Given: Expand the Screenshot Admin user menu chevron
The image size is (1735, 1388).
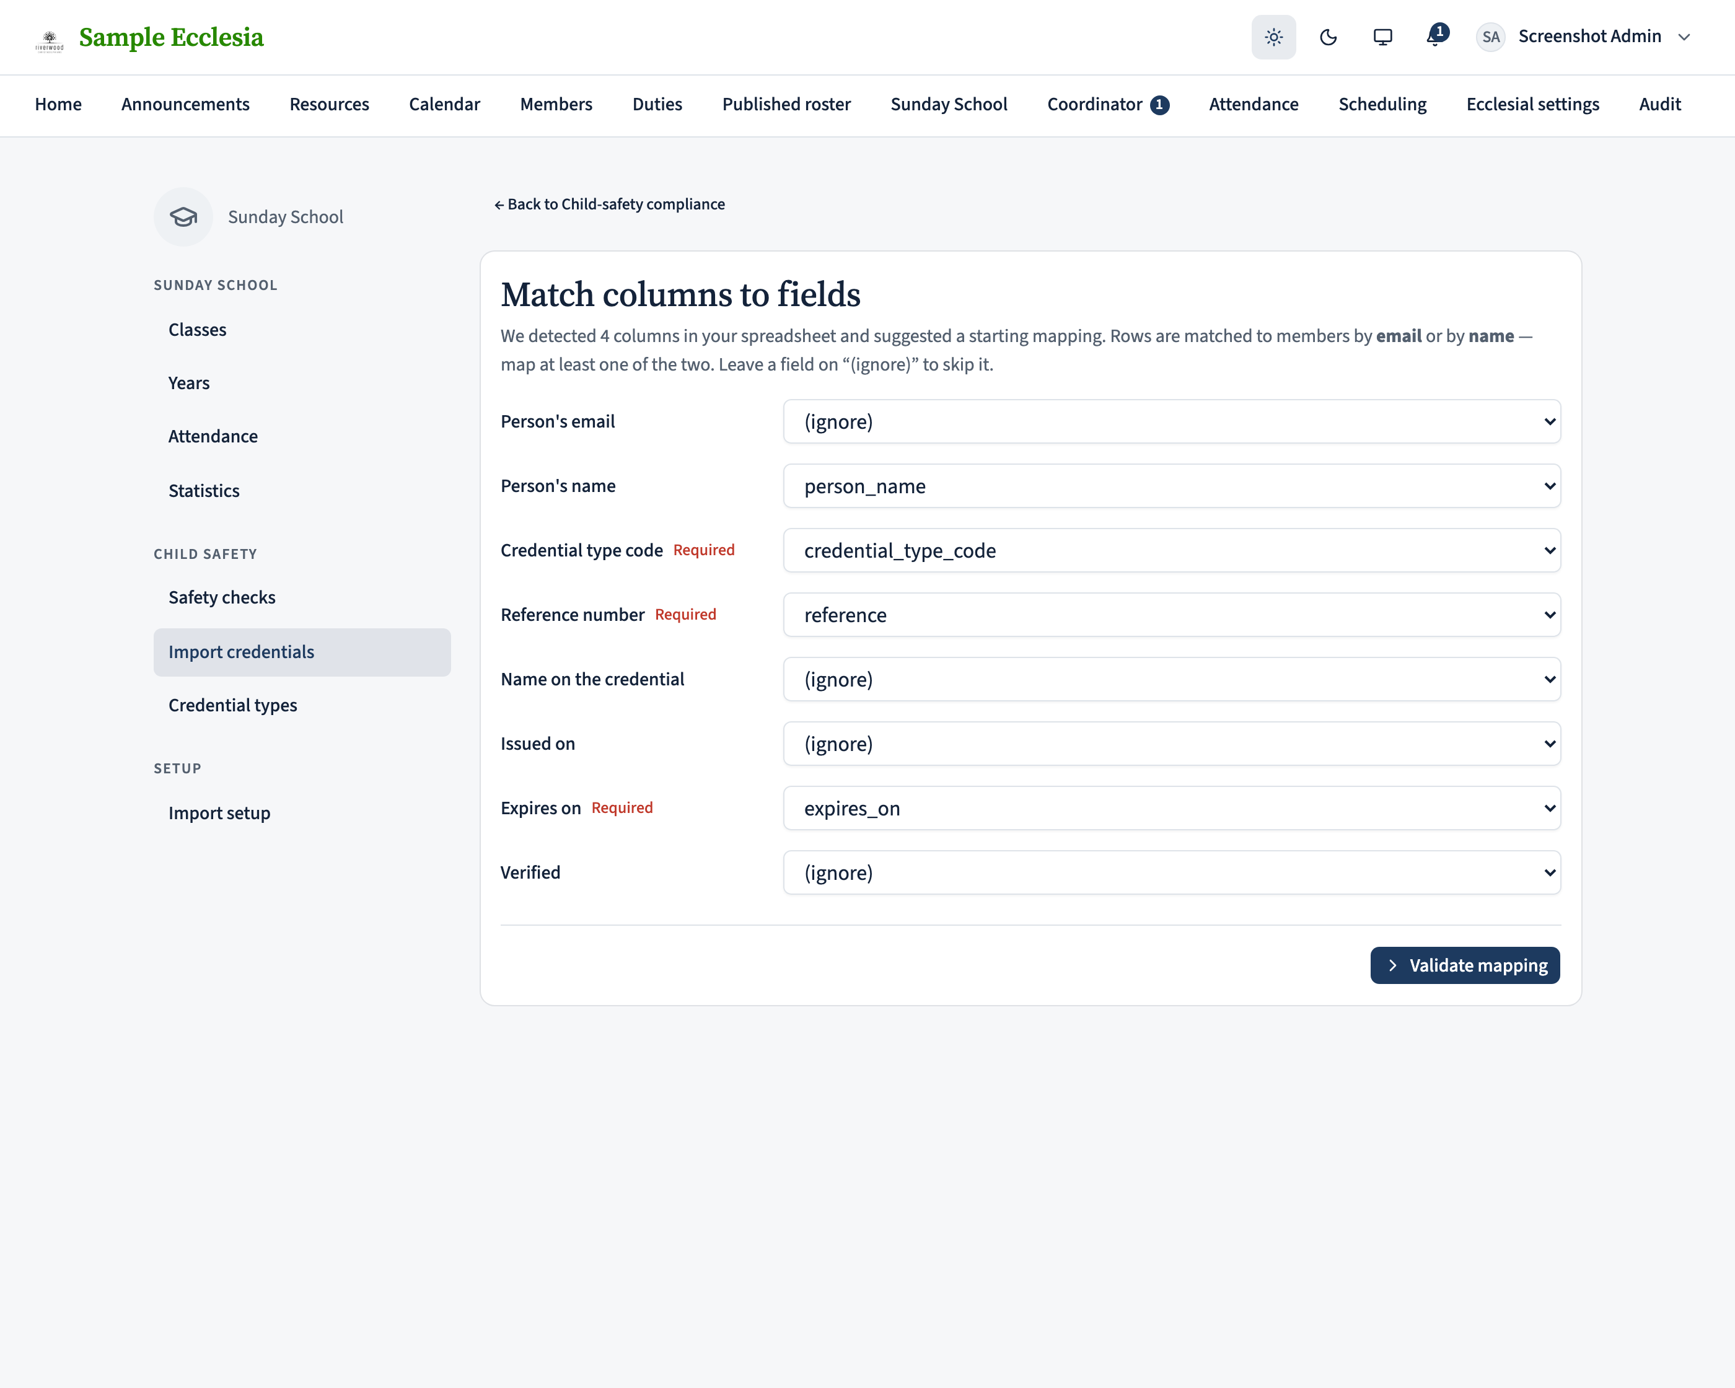Looking at the screenshot, I should click(x=1684, y=37).
